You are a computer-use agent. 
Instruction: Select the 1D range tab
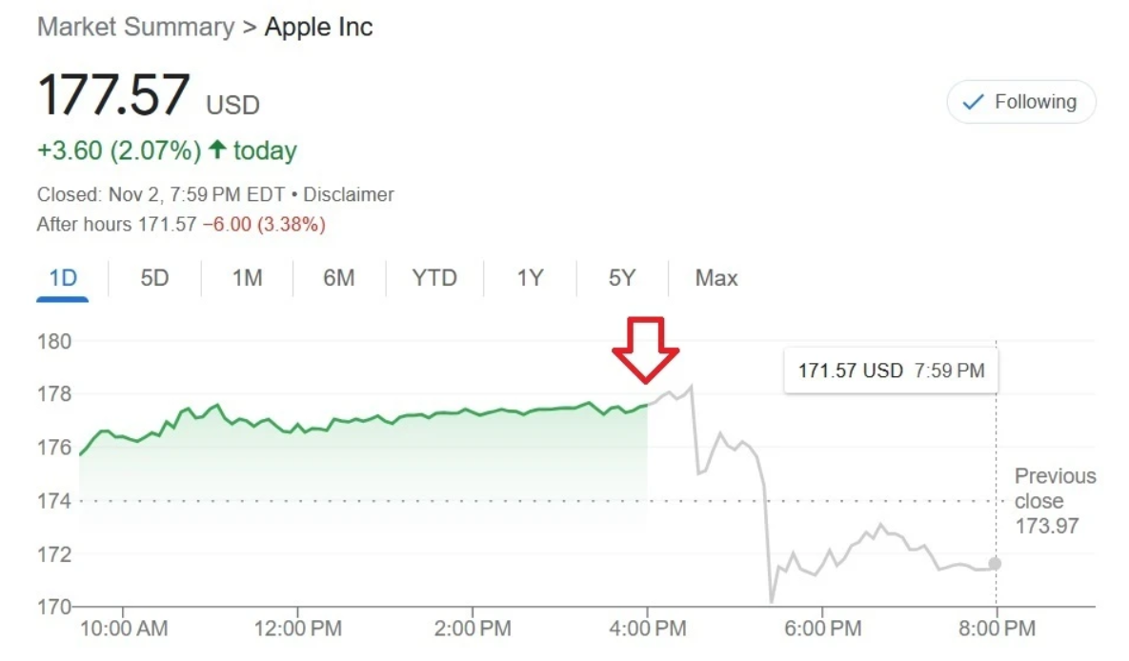click(x=63, y=278)
